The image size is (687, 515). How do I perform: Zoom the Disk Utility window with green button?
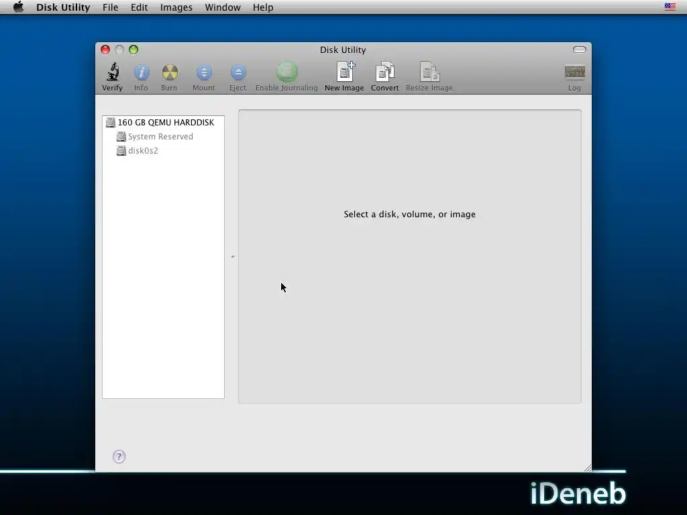(134, 50)
